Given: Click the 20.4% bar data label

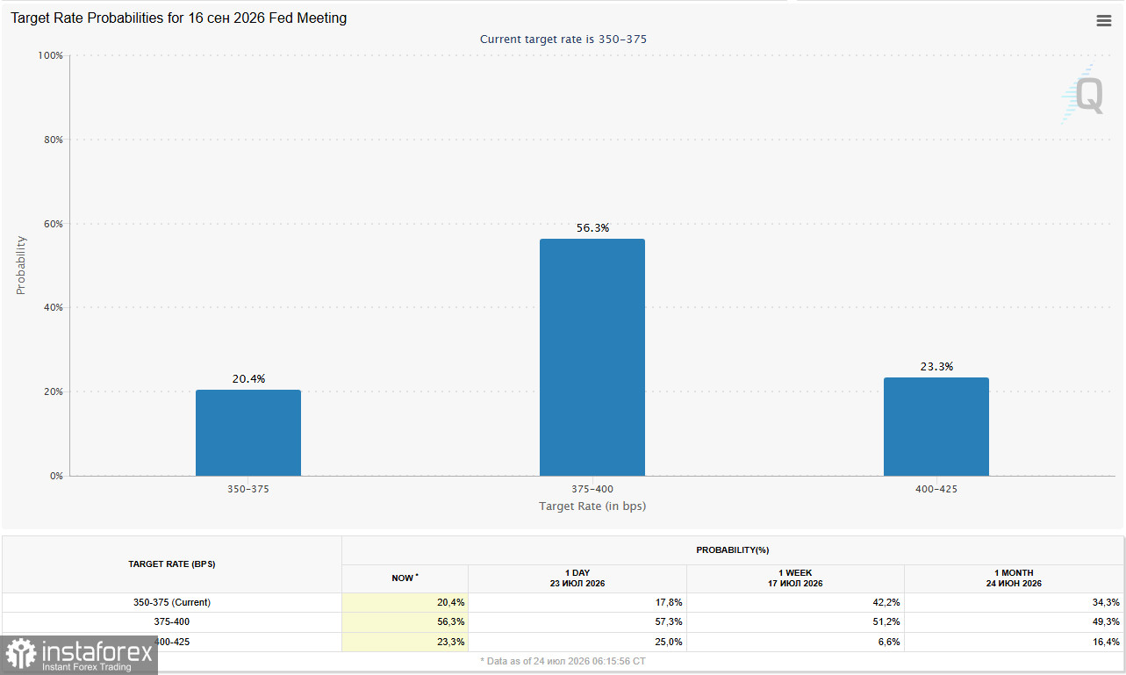Looking at the screenshot, I should (x=248, y=379).
